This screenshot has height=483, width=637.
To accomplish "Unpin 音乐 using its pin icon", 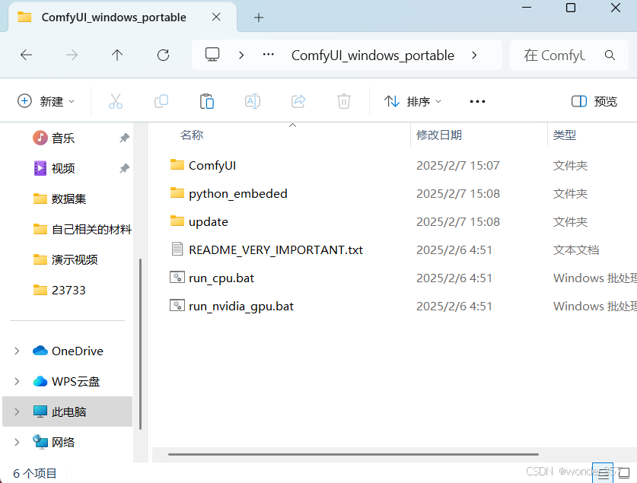I will pos(124,138).
